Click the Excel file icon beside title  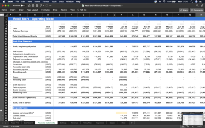83,5
